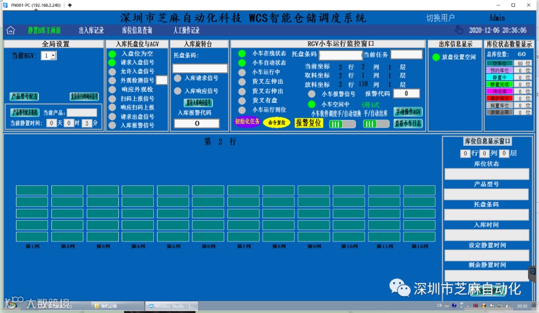Click 货叉右伸出 gray lamp

243,91
